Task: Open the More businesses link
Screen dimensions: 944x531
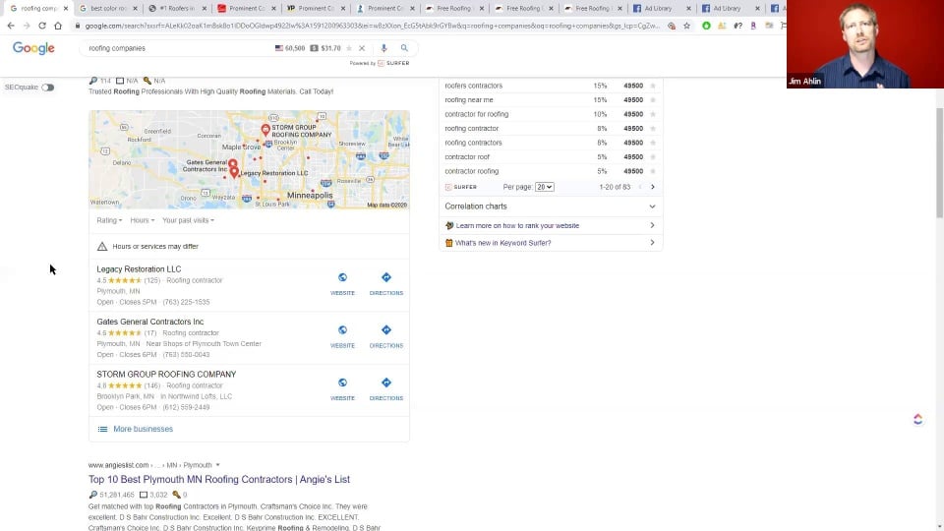Action: (143, 430)
